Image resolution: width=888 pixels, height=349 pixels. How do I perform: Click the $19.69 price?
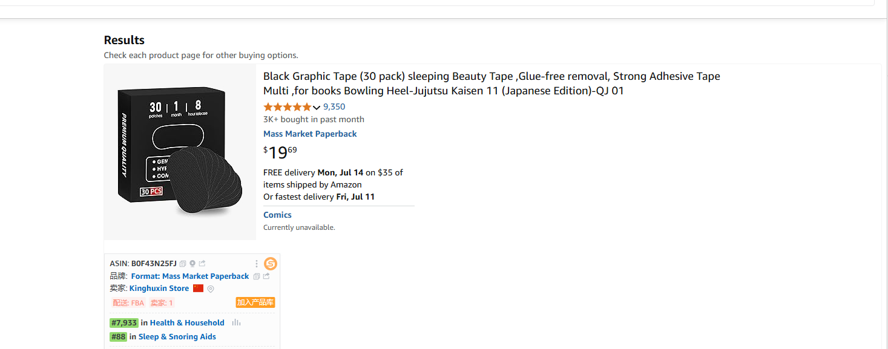pos(280,152)
